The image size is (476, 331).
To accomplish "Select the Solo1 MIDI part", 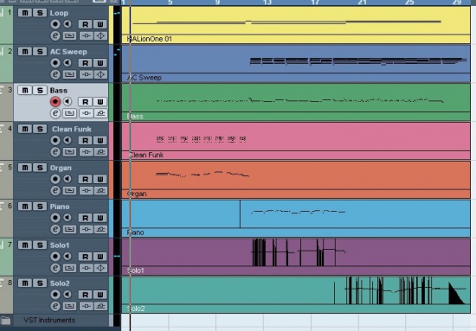I will (x=296, y=257).
